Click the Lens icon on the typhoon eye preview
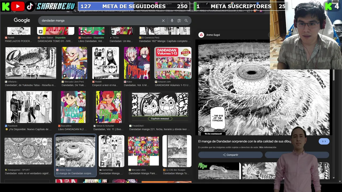Viewport: 342px width, 192px height. click(x=202, y=130)
